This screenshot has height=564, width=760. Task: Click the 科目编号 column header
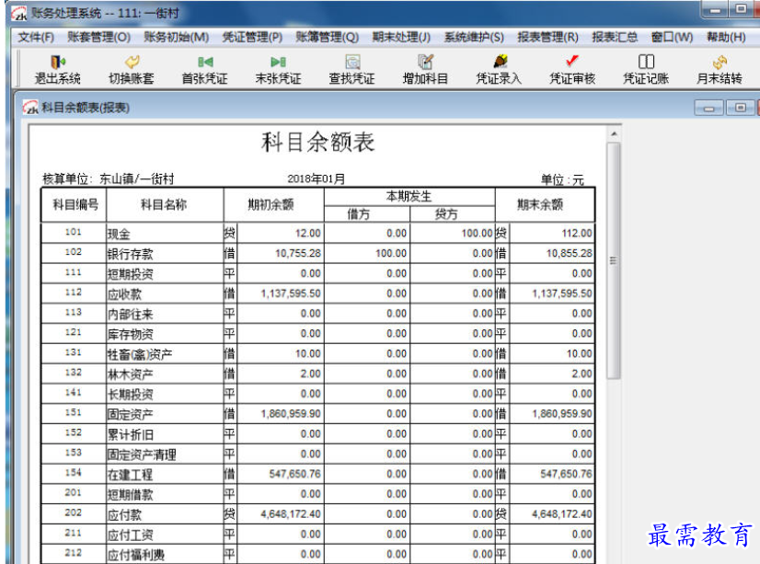point(75,205)
